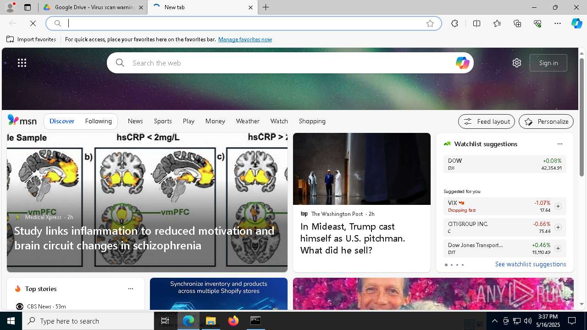Click the back navigation arrow

[13, 23]
